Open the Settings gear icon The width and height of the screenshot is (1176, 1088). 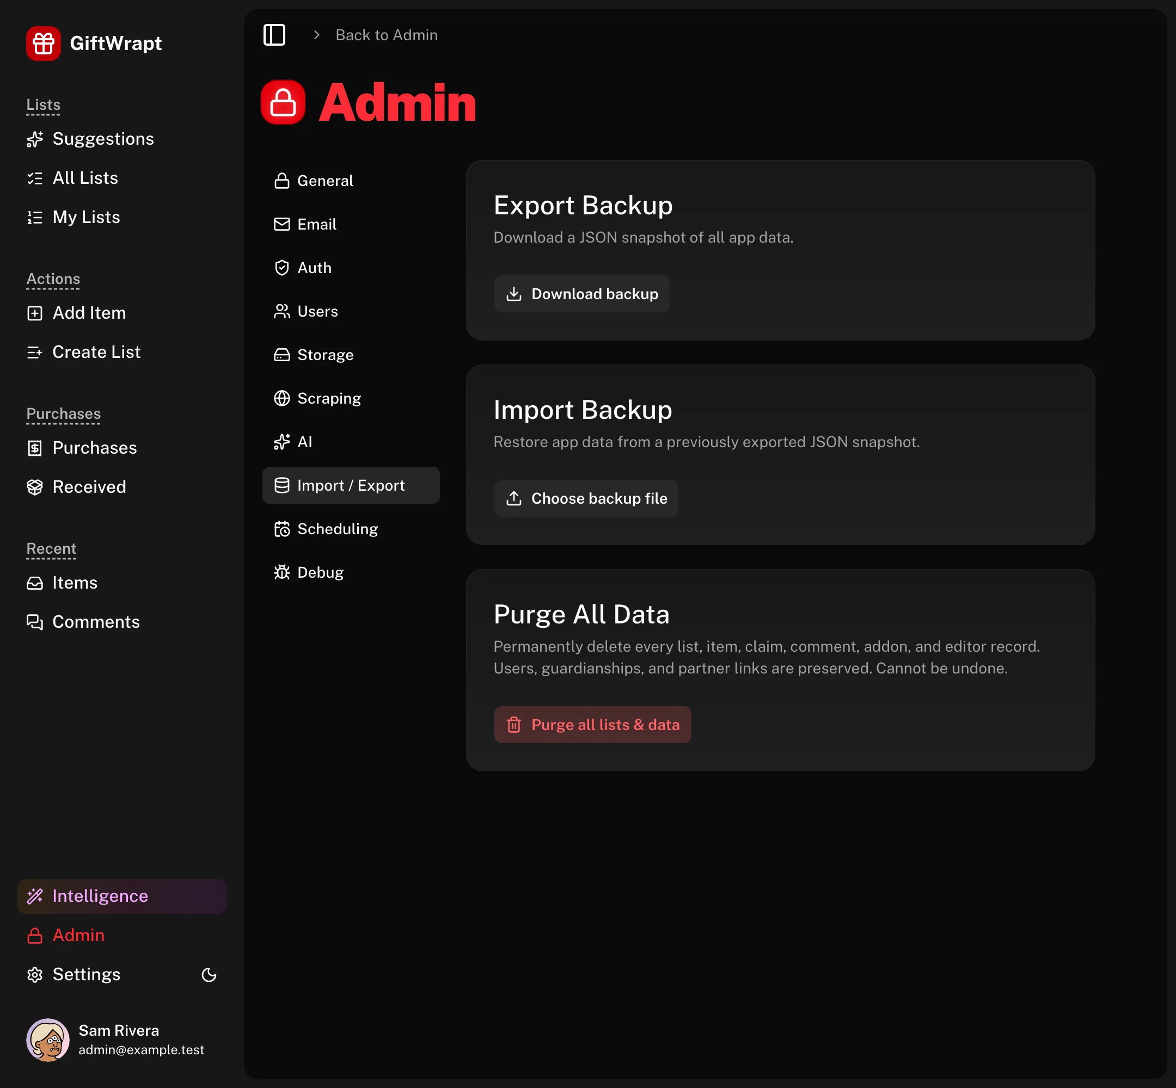[x=35, y=975]
